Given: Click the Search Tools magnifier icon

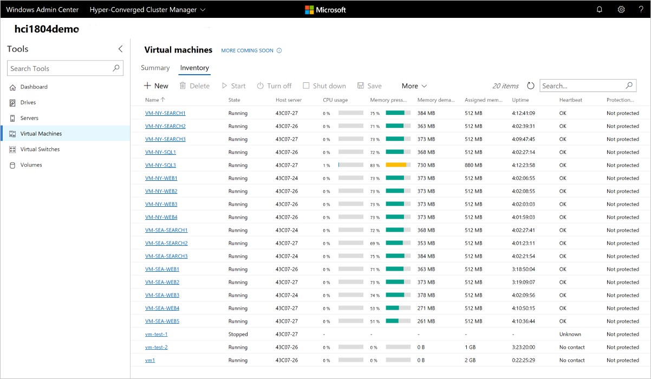Looking at the screenshot, I should 115,68.
